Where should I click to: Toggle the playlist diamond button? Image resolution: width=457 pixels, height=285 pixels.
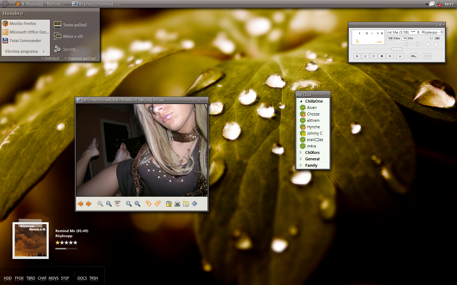tap(436, 44)
